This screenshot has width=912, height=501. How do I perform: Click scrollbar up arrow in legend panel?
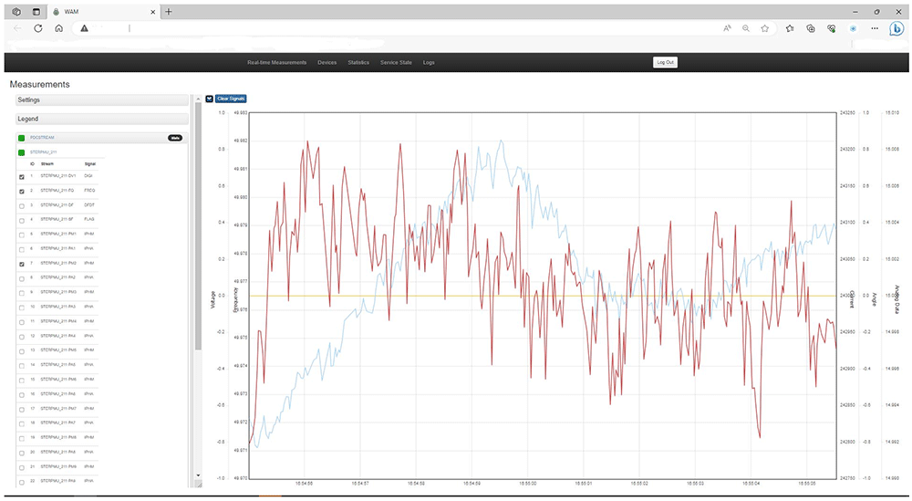click(x=198, y=99)
